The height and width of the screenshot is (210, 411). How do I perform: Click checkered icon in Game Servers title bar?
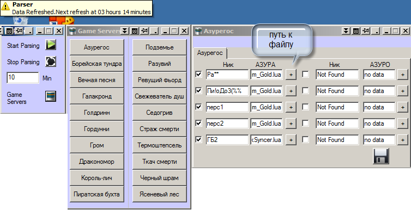tap(135, 31)
